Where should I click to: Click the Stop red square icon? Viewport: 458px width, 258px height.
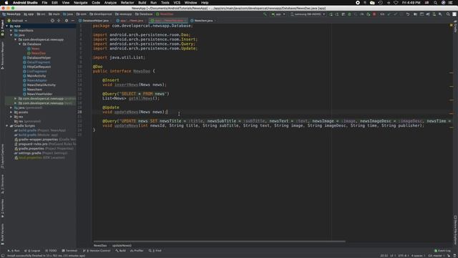tap(374, 14)
